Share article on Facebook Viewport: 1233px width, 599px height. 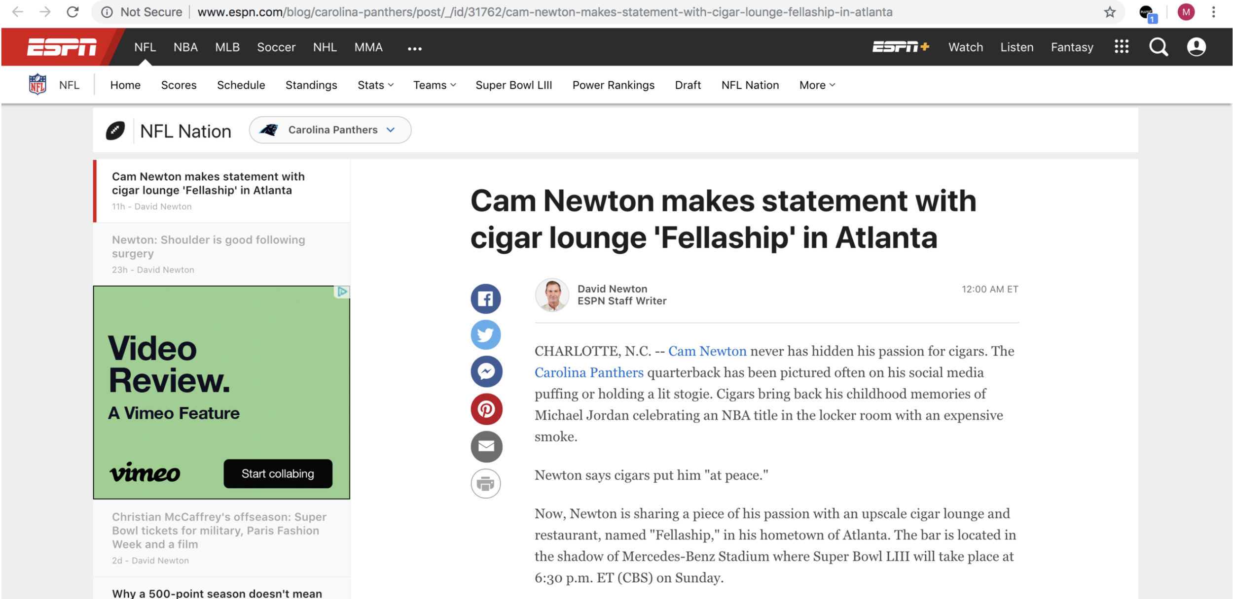click(x=486, y=299)
